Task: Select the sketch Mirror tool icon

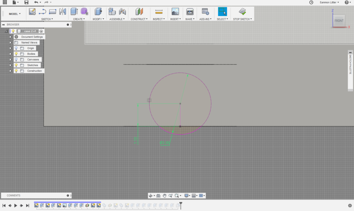Action: (x=63, y=12)
